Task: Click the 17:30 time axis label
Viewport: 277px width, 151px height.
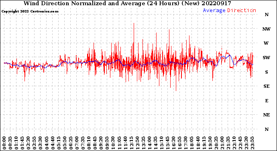Action: (185, 143)
